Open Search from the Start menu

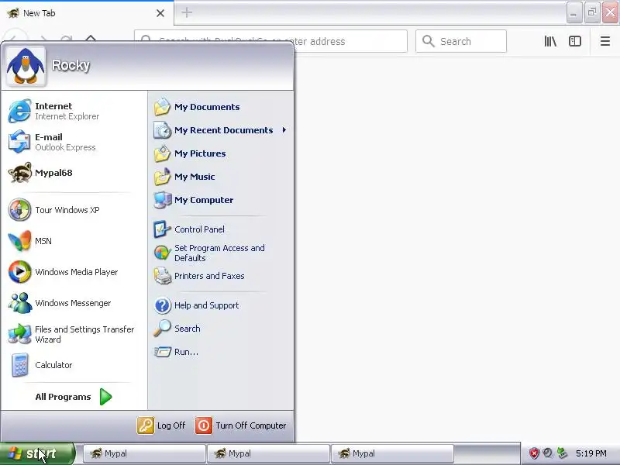click(220, 329)
